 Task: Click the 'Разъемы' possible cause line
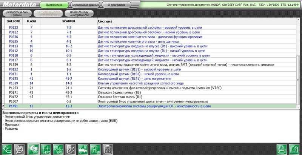tap(11, 129)
